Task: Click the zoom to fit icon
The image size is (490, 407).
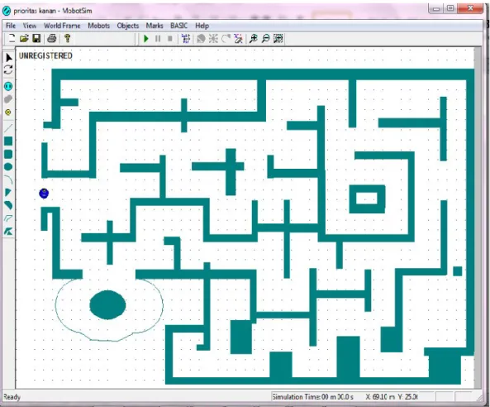Action: pos(278,39)
